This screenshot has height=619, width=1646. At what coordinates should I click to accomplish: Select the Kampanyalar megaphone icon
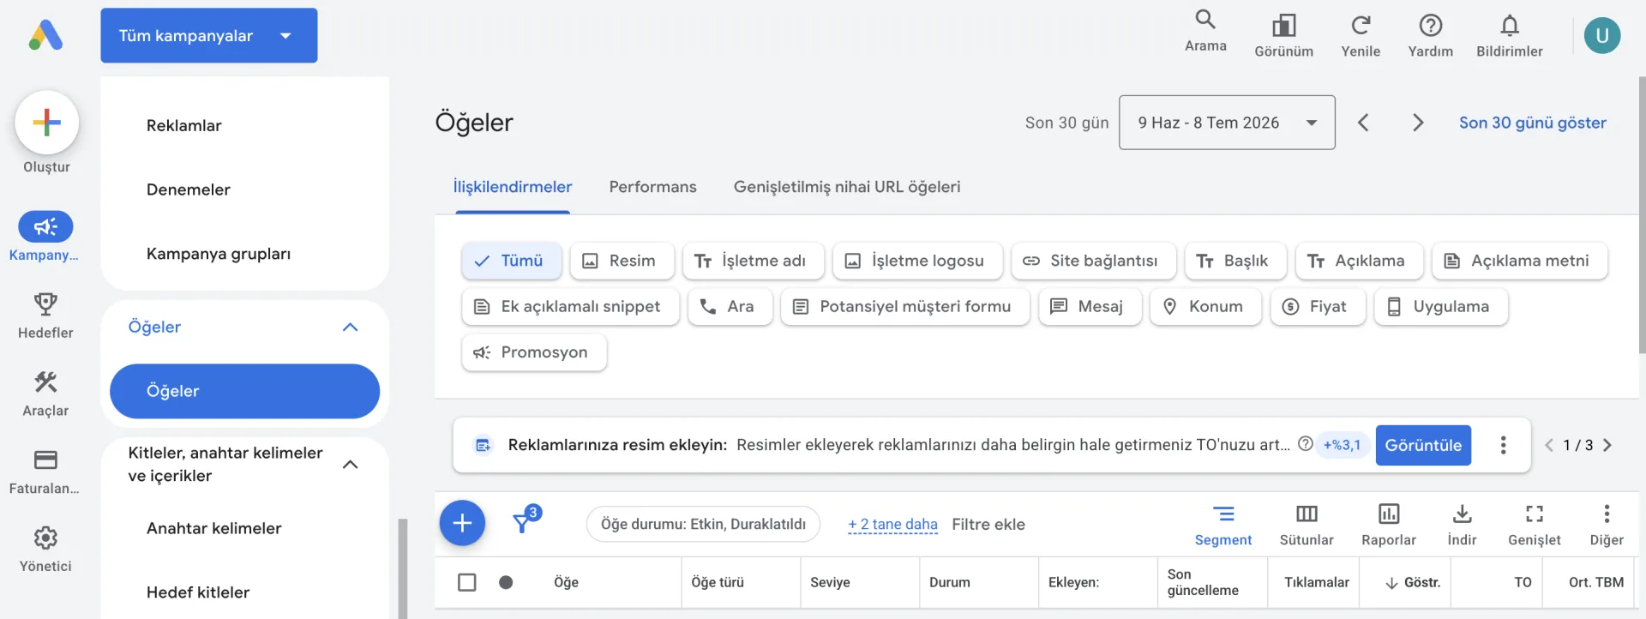click(45, 226)
